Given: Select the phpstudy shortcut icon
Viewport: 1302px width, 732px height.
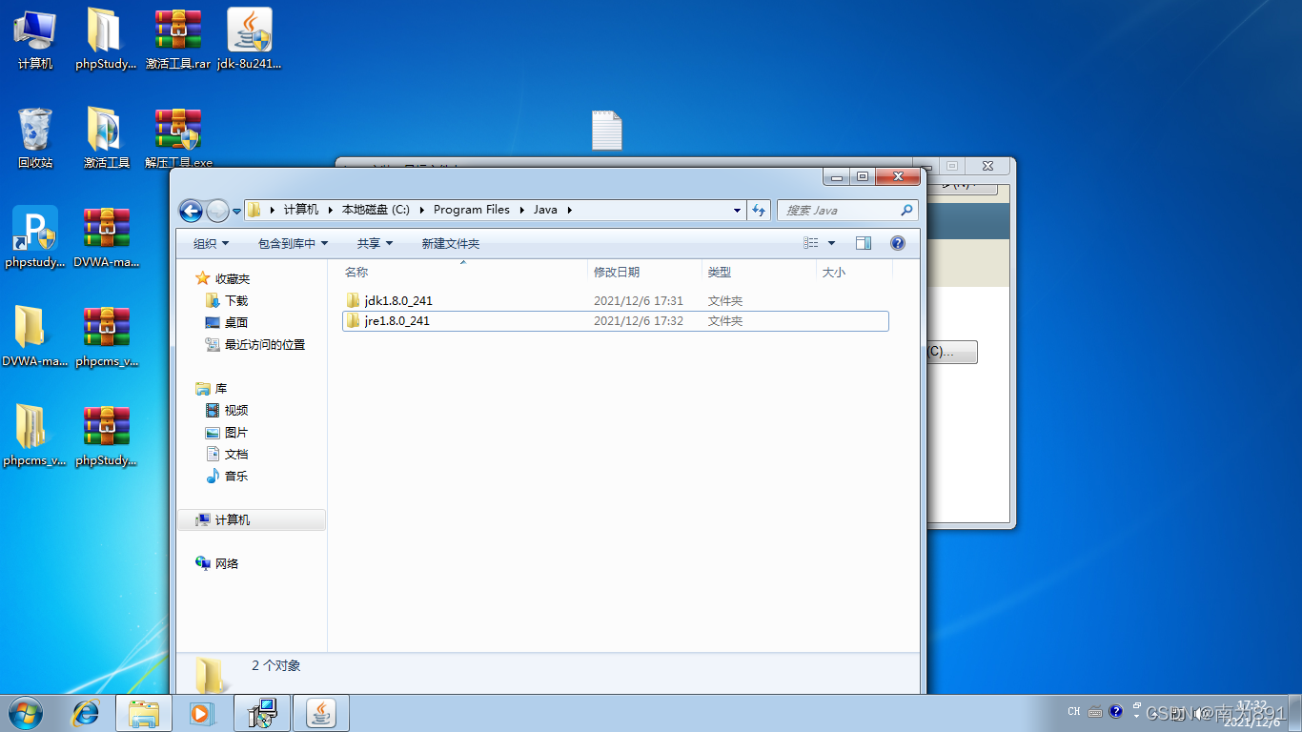Looking at the screenshot, I should pyautogui.click(x=35, y=237).
